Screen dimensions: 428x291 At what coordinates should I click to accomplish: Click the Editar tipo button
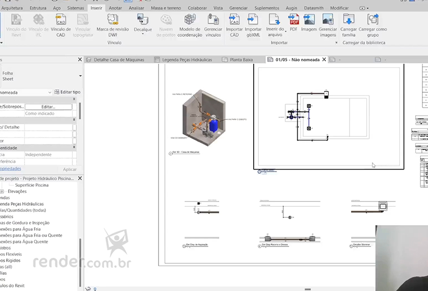[x=67, y=92]
